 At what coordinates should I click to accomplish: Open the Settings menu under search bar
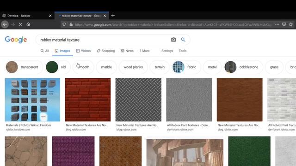click(167, 51)
